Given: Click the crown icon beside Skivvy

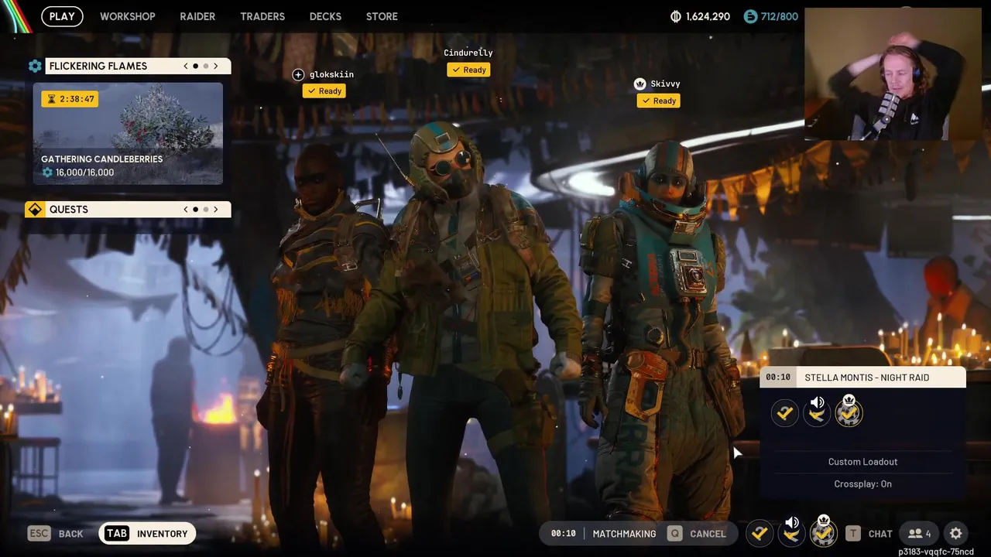Looking at the screenshot, I should [x=640, y=84].
